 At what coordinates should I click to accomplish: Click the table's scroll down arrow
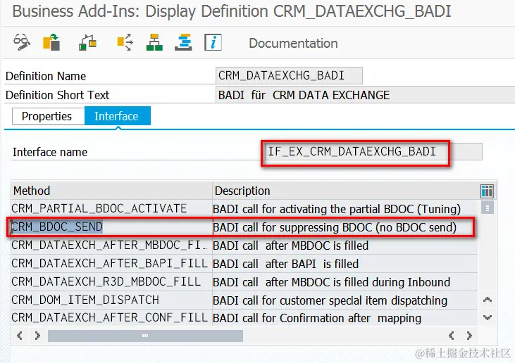(488, 317)
